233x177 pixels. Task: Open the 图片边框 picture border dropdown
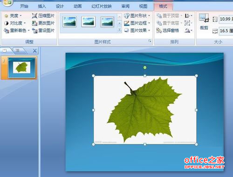[x=137, y=23]
